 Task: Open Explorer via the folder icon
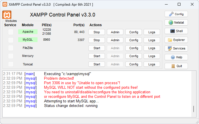pyautogui.click(x=176, y=40)
